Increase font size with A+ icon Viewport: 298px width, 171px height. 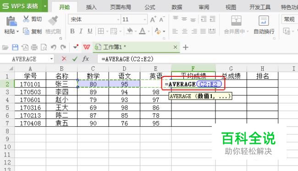[153, 19]
